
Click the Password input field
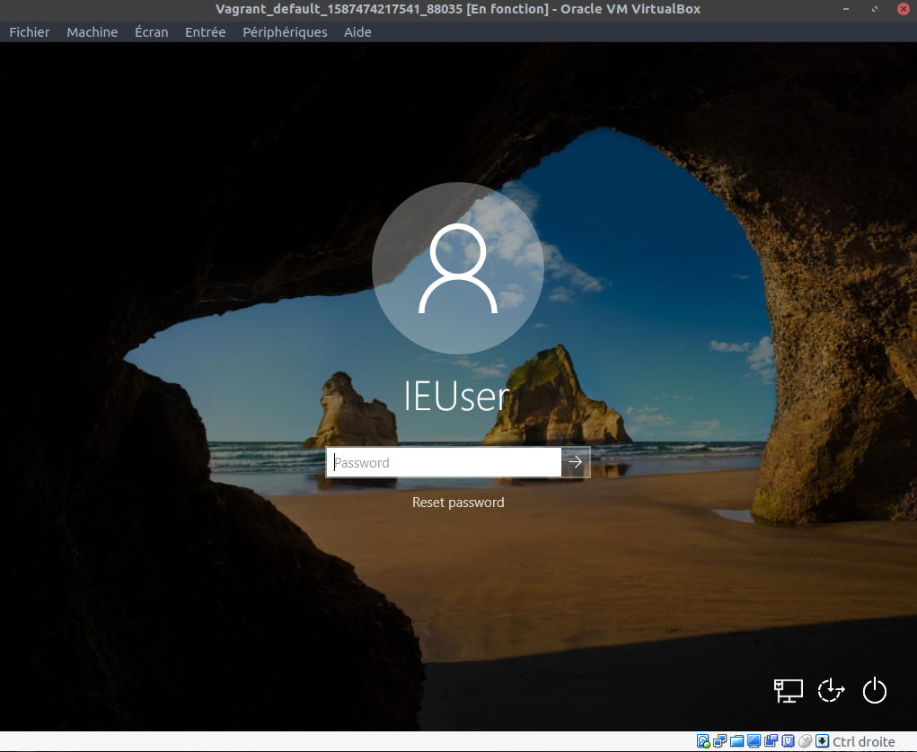coord(444,463)
